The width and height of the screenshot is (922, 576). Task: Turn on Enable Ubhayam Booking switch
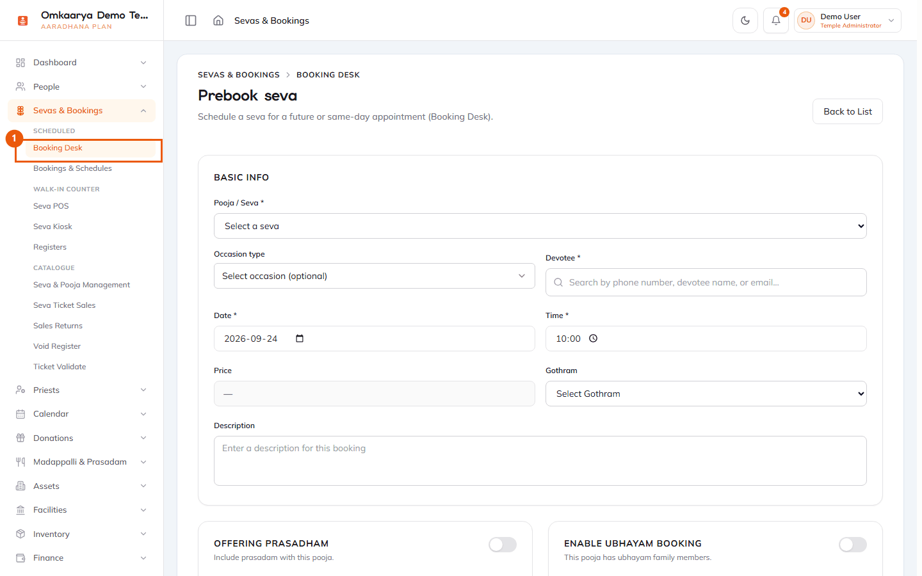[x=853, y=545]
